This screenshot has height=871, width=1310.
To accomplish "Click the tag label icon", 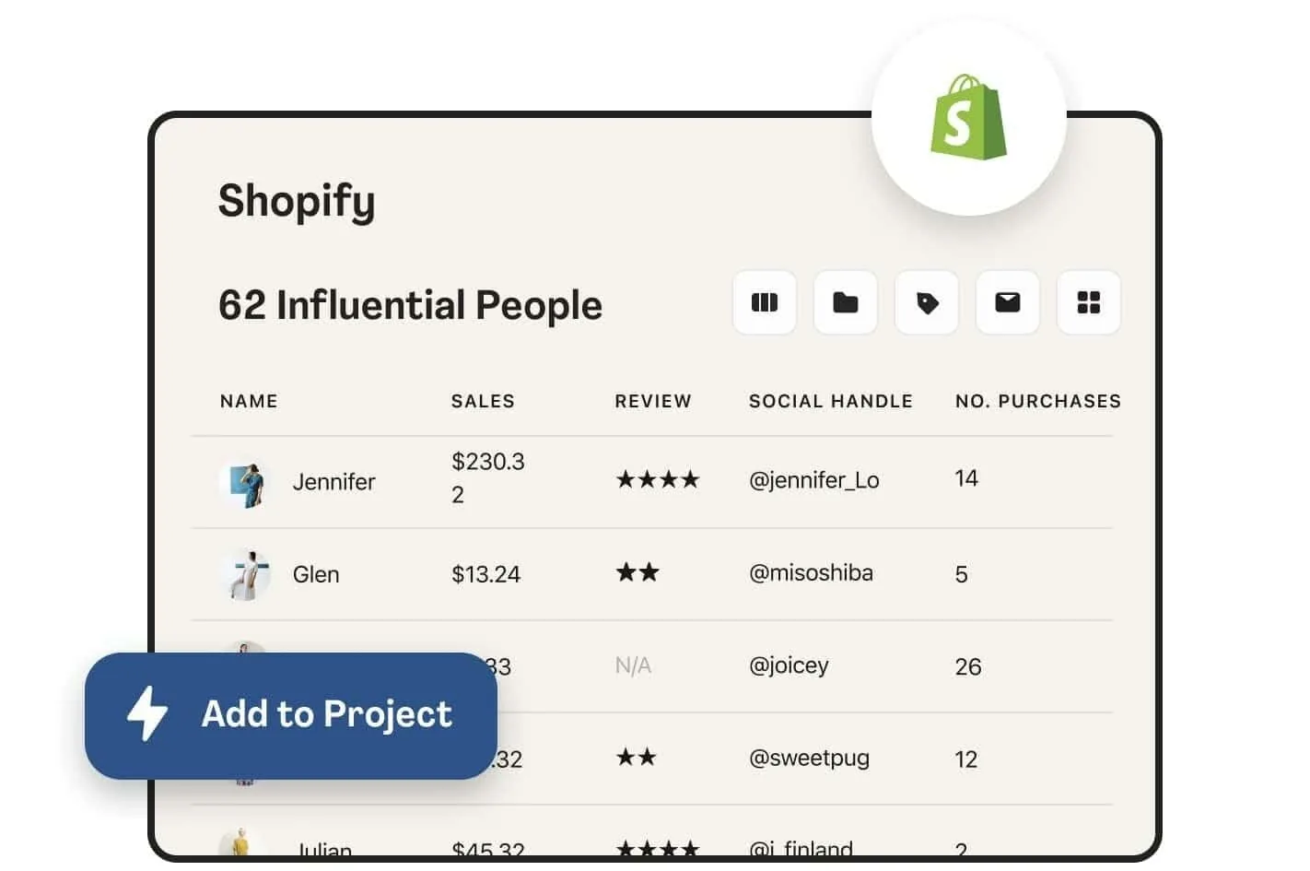I will click(926, 302).
